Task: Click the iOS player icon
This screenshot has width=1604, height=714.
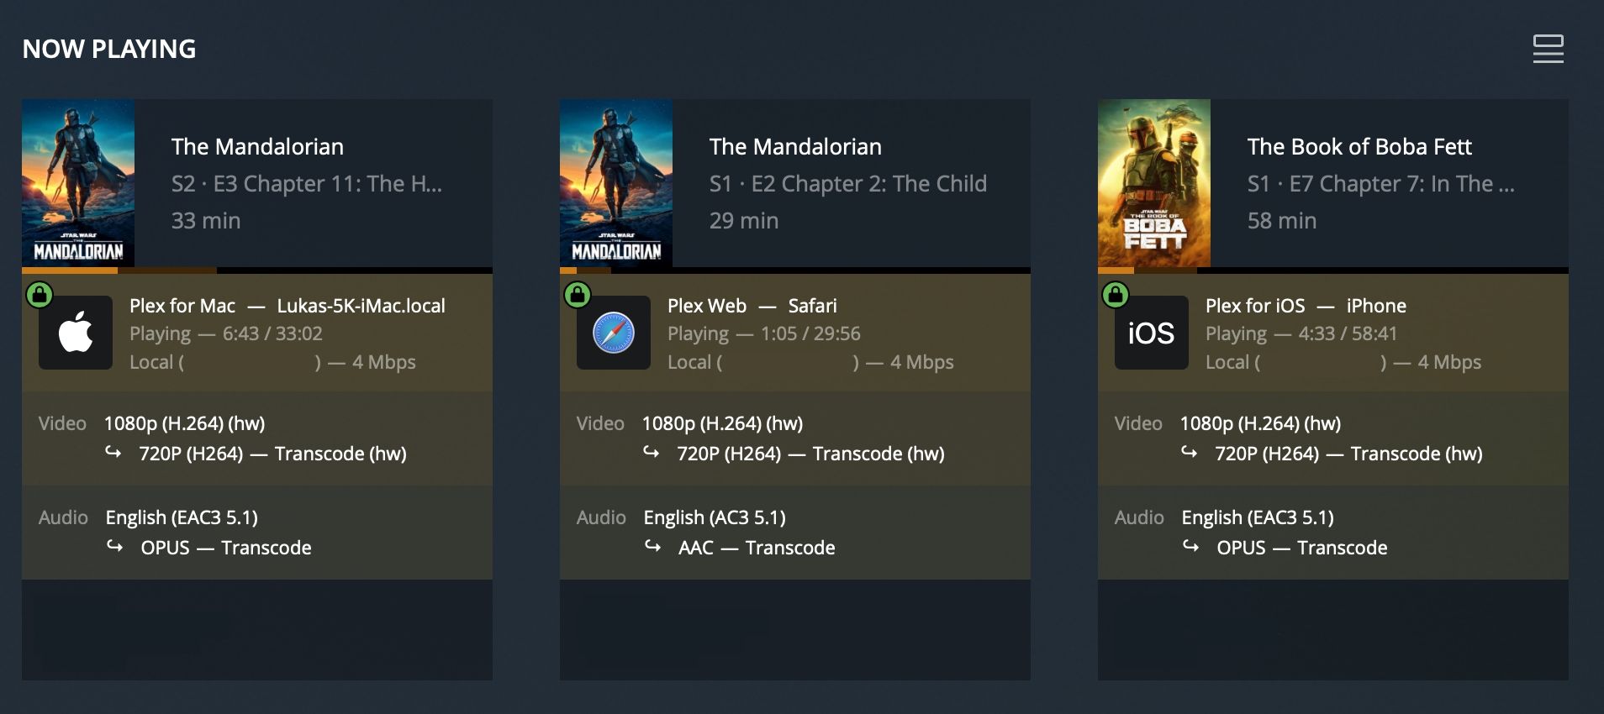Action: tap(1151, 333)
